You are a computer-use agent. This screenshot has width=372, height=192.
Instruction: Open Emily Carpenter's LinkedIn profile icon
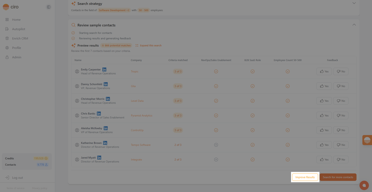pos(104,69)
